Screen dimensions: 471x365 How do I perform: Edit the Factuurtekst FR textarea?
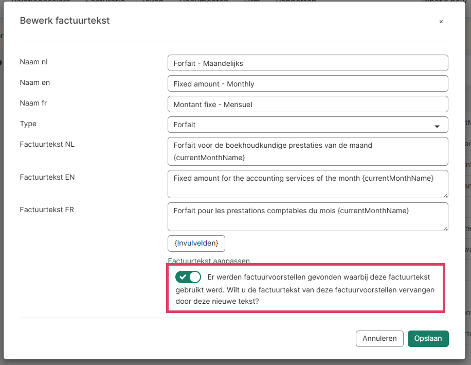(307, 216)
